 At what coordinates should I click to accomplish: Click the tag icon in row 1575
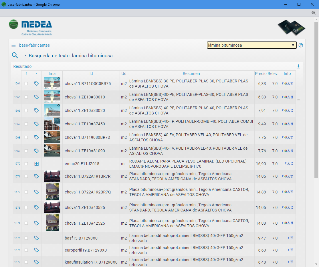[36, 238]
